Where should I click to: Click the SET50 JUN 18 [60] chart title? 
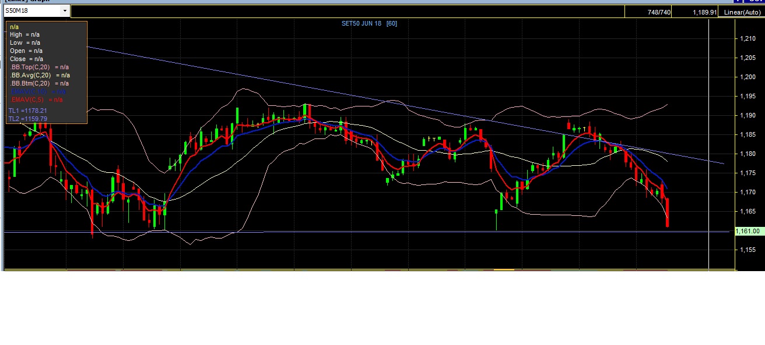point(369,23)
